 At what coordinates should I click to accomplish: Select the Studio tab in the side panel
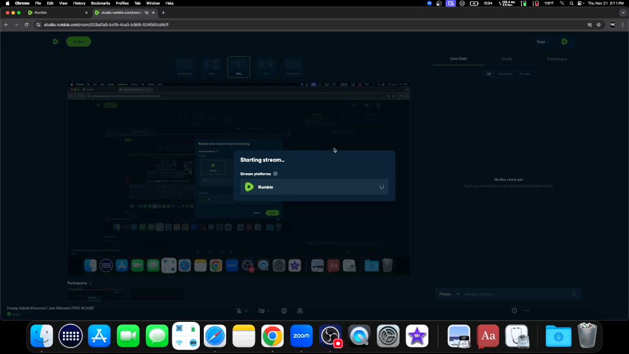click(x=506, y=59)
